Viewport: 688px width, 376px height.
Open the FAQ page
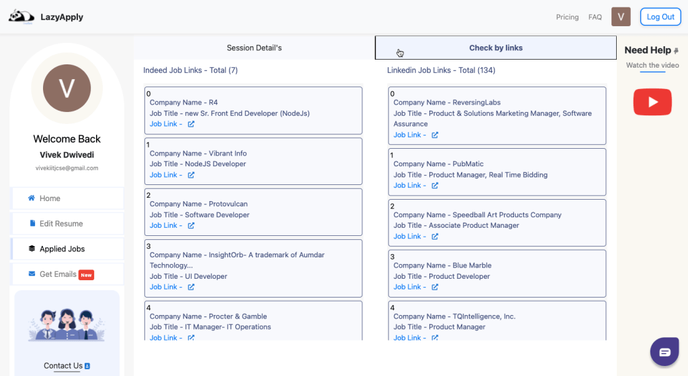pos(595,17)
